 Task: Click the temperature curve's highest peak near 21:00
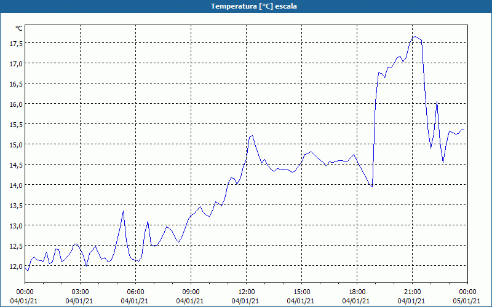click(415, 37)
